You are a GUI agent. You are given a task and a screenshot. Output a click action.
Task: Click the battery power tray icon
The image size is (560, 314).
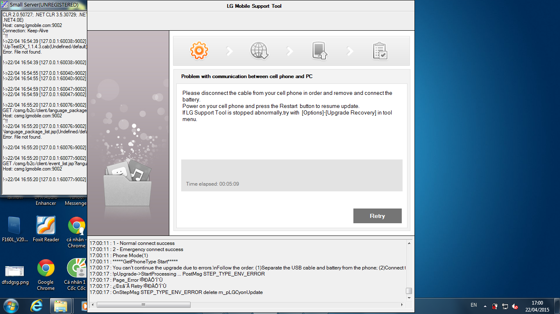point(495,306)
